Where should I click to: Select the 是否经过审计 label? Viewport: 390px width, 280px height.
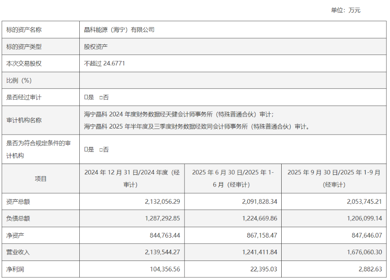pos(24,97)
